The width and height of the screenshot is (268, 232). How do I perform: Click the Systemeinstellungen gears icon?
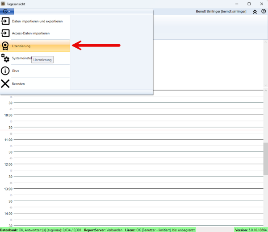5,58
